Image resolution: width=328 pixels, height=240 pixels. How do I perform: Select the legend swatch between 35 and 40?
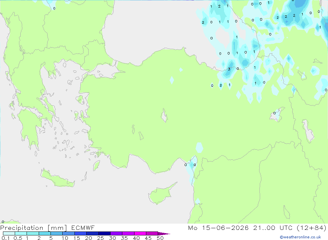(x=128, y=233)
